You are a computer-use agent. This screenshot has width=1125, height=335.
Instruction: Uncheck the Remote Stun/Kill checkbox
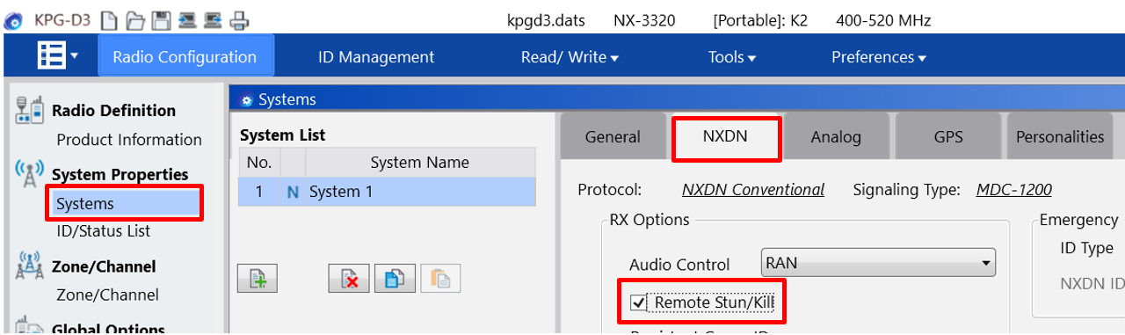coord(639,303)
